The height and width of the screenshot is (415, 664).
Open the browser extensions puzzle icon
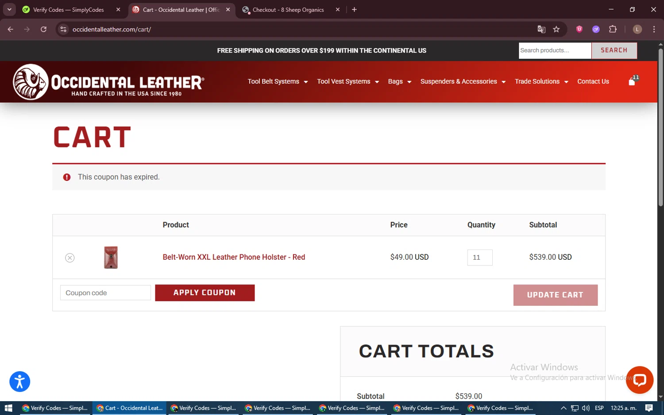pos(613,29)
